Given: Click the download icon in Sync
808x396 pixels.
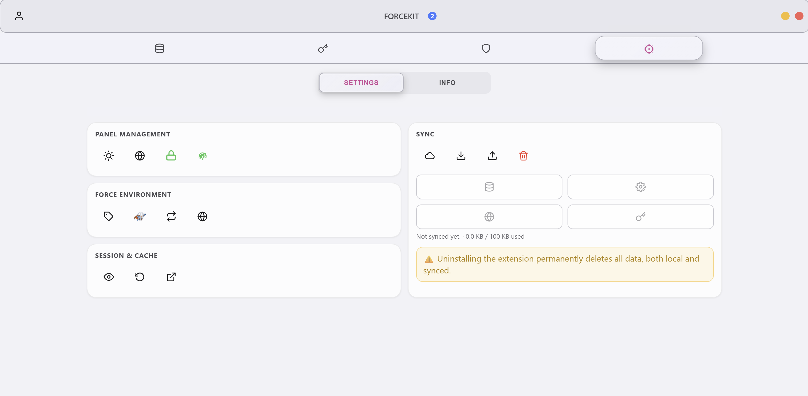Looking at the screenshot, I should [461, 156].
